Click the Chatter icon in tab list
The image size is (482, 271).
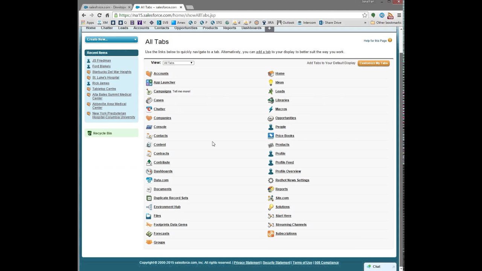point(149,109)
